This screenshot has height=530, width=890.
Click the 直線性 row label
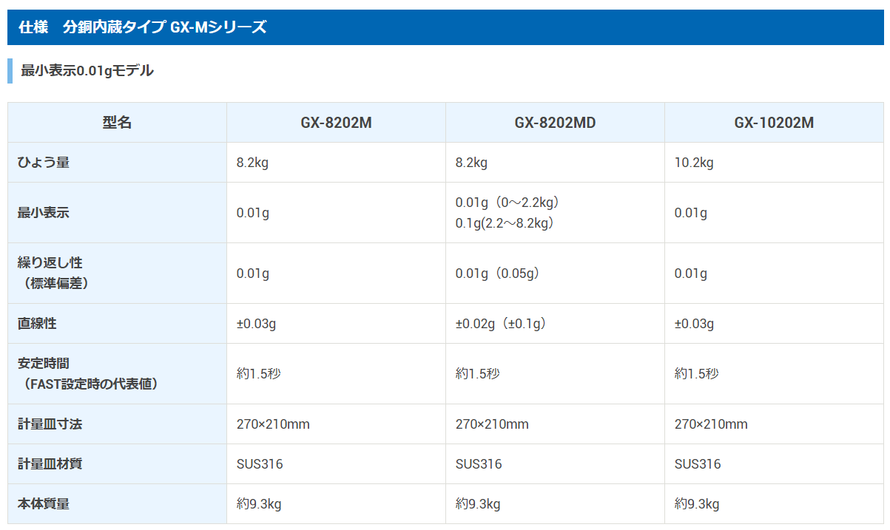pos(37,324)
